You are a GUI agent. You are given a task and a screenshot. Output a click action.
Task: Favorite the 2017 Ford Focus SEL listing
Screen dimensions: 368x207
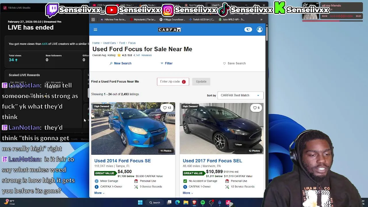pyautogui.click(x=256, y=108)
